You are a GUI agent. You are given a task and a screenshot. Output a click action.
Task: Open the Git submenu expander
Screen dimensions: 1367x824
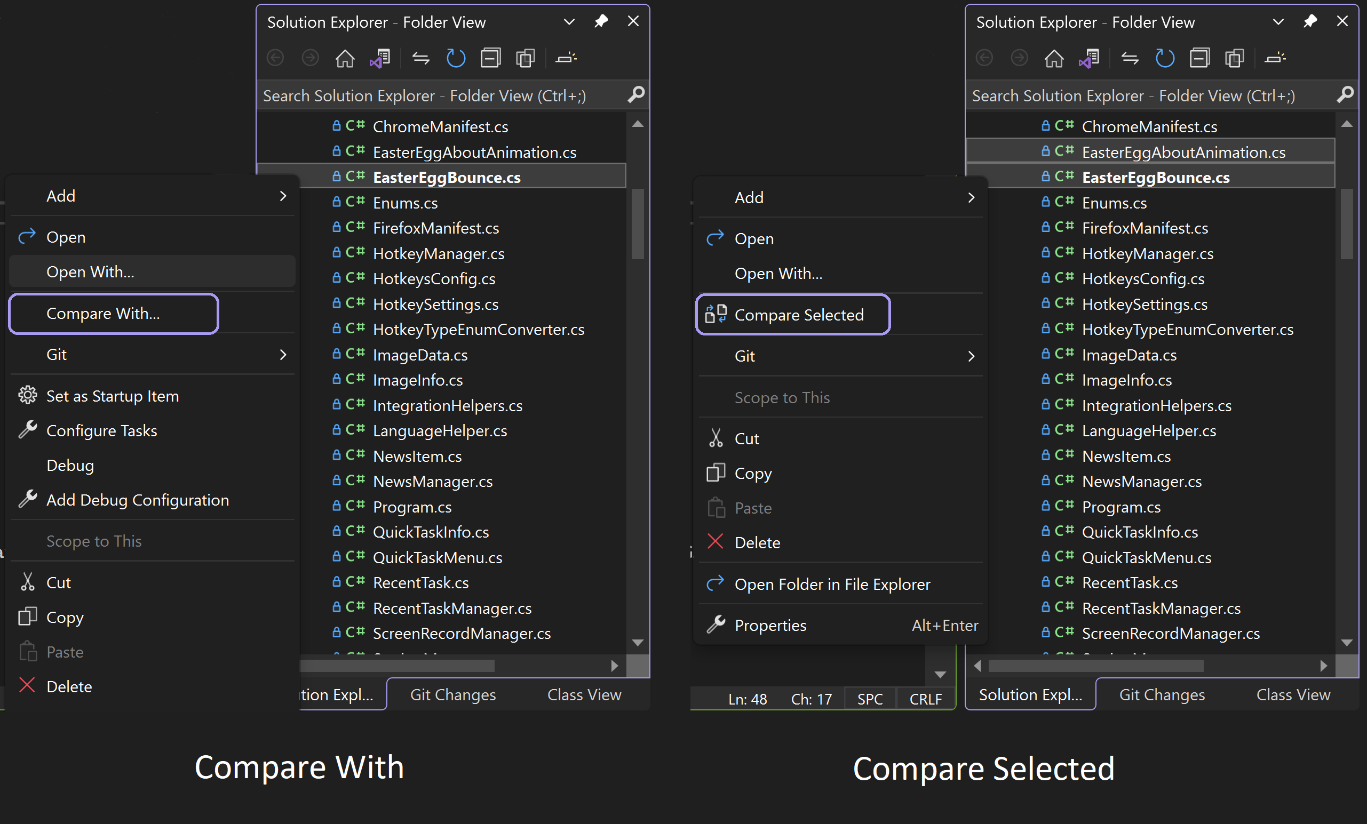tap(286, 354)
